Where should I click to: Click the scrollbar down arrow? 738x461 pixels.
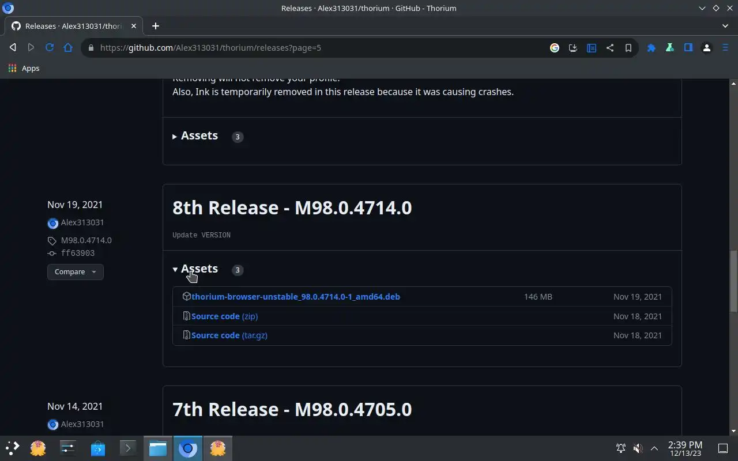[733, 430]
